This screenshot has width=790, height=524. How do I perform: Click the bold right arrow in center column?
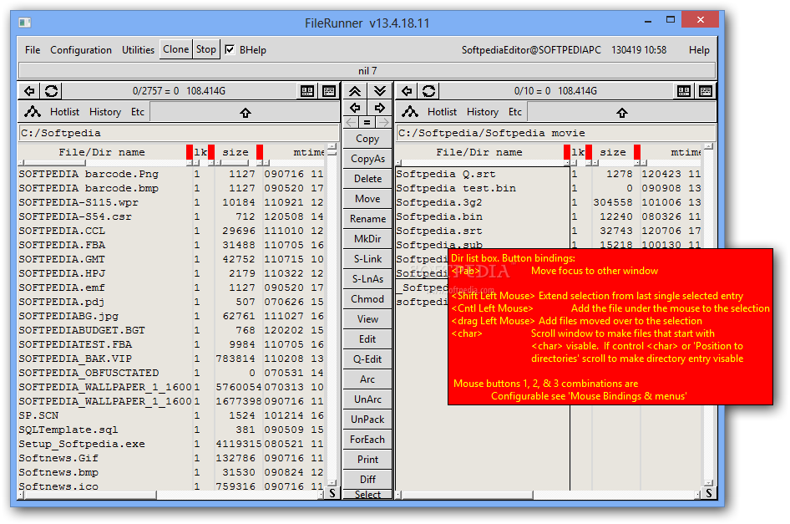[x=380, y=108]
